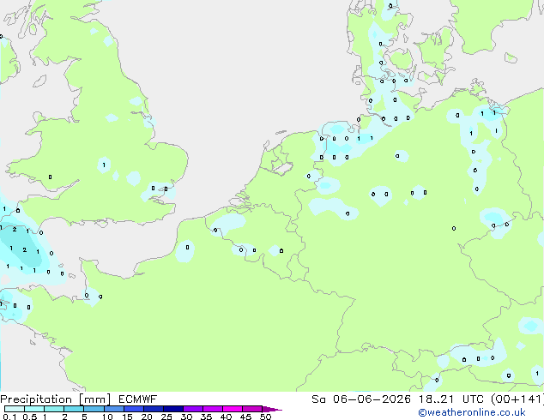Viewport: 544px width, 420px height.
Task: Select the '25' legend scale value
Action: click(166, 417)
